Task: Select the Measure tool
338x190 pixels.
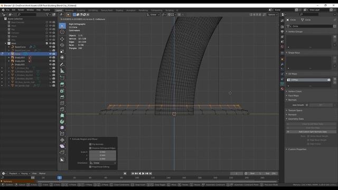Action: coord(62,71)
